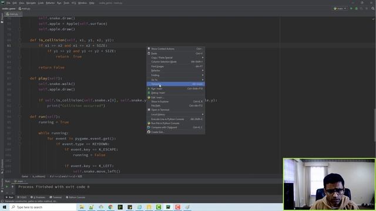
Task: Toggle Column Selection Mode menu entry
Action: tap(176, 62)
